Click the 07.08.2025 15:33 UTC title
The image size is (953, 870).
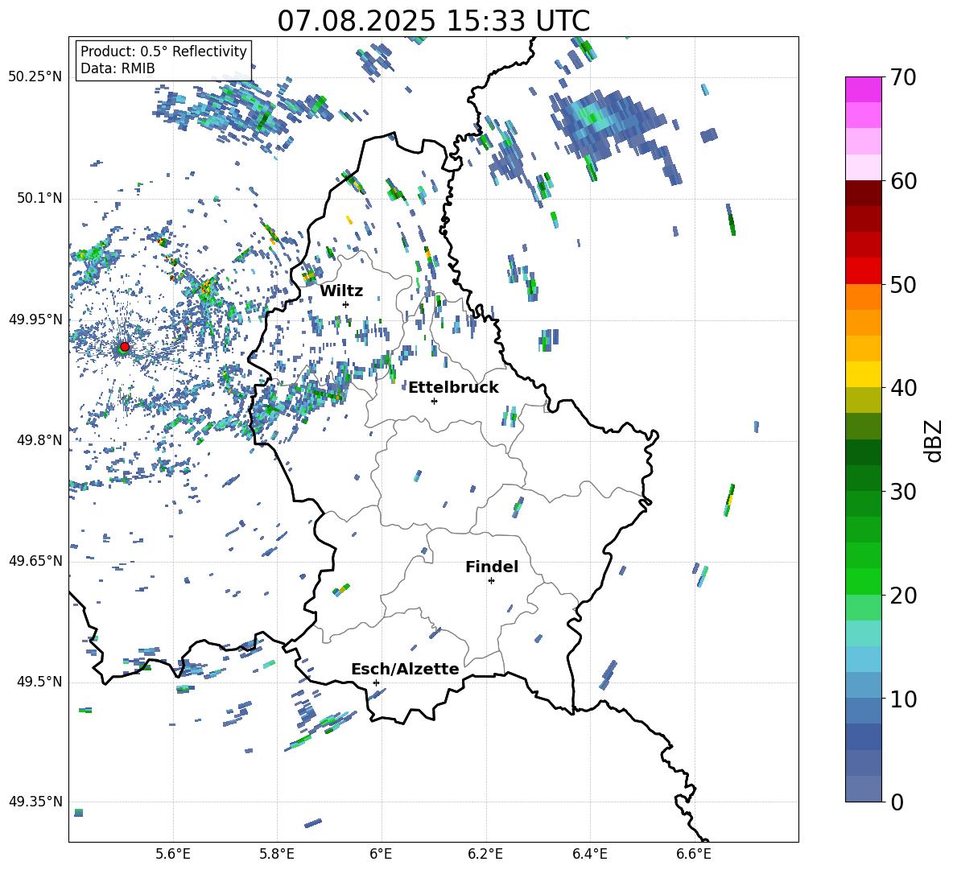click(x=433, y=21)
